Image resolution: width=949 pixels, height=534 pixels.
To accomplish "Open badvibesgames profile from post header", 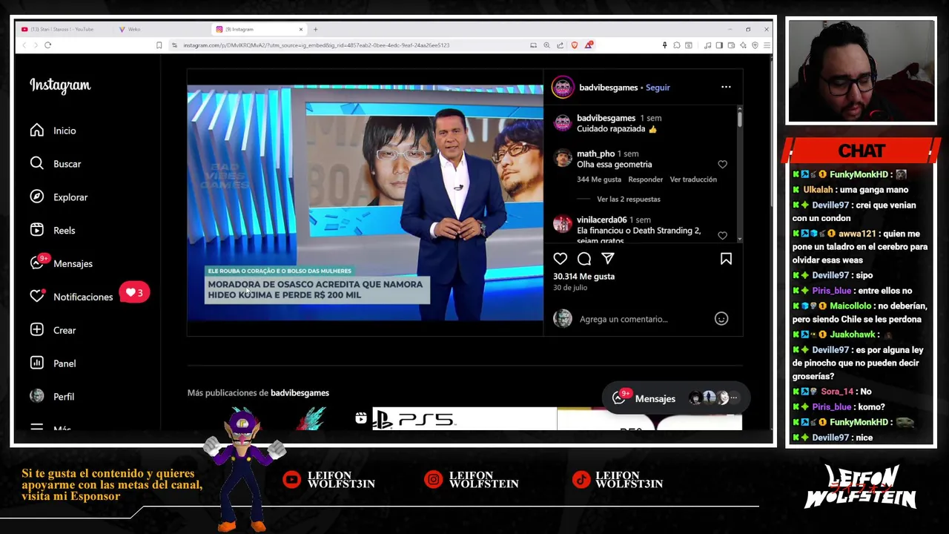I will pos(608,88).
